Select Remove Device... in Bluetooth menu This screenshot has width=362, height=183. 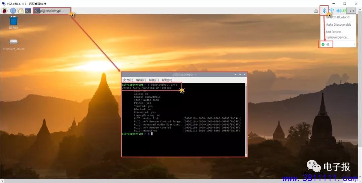coord(337,37)
